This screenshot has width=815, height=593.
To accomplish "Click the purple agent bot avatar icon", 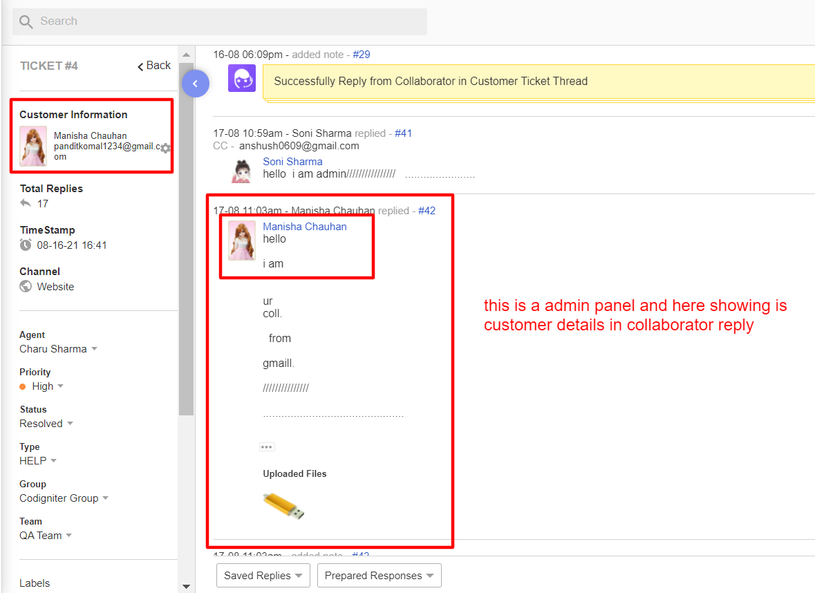I will [x=242, y=79].
